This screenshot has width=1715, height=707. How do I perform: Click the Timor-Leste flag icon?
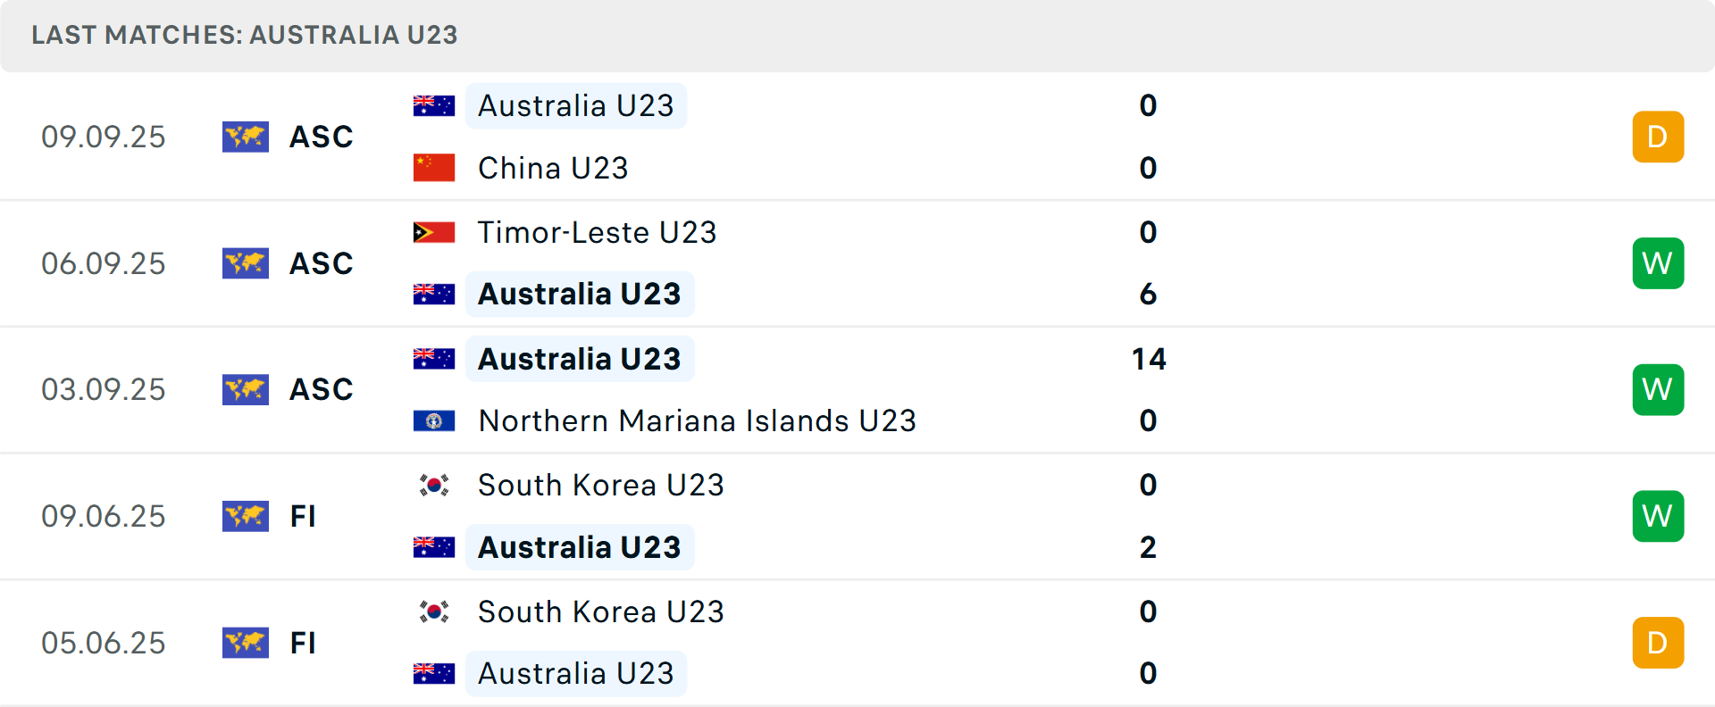[434, 232]
